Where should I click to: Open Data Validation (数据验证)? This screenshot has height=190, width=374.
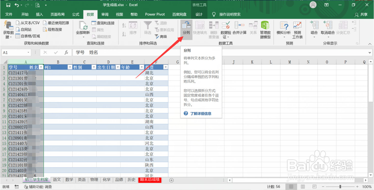(226, 30)
